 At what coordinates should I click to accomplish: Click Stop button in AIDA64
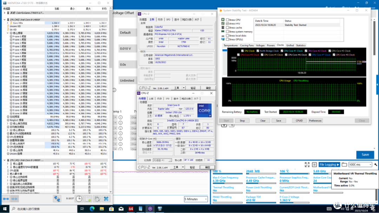pyautogui.click(x=242, y=121)
